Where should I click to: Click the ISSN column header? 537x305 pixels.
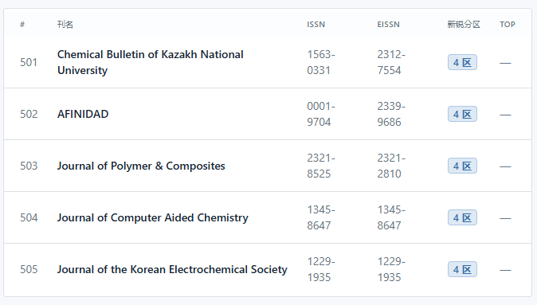point(316,25)
